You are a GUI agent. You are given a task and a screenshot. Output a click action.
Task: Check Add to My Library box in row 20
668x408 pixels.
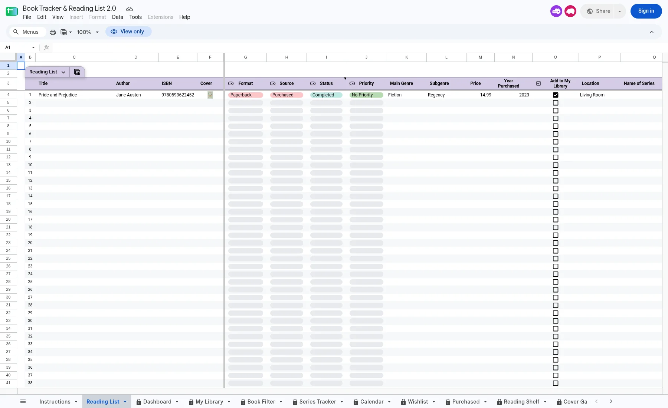click(556, 243)
